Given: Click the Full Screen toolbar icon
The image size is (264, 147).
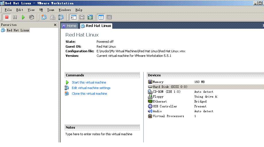Looking at the screenshot, I should (90, 17).
